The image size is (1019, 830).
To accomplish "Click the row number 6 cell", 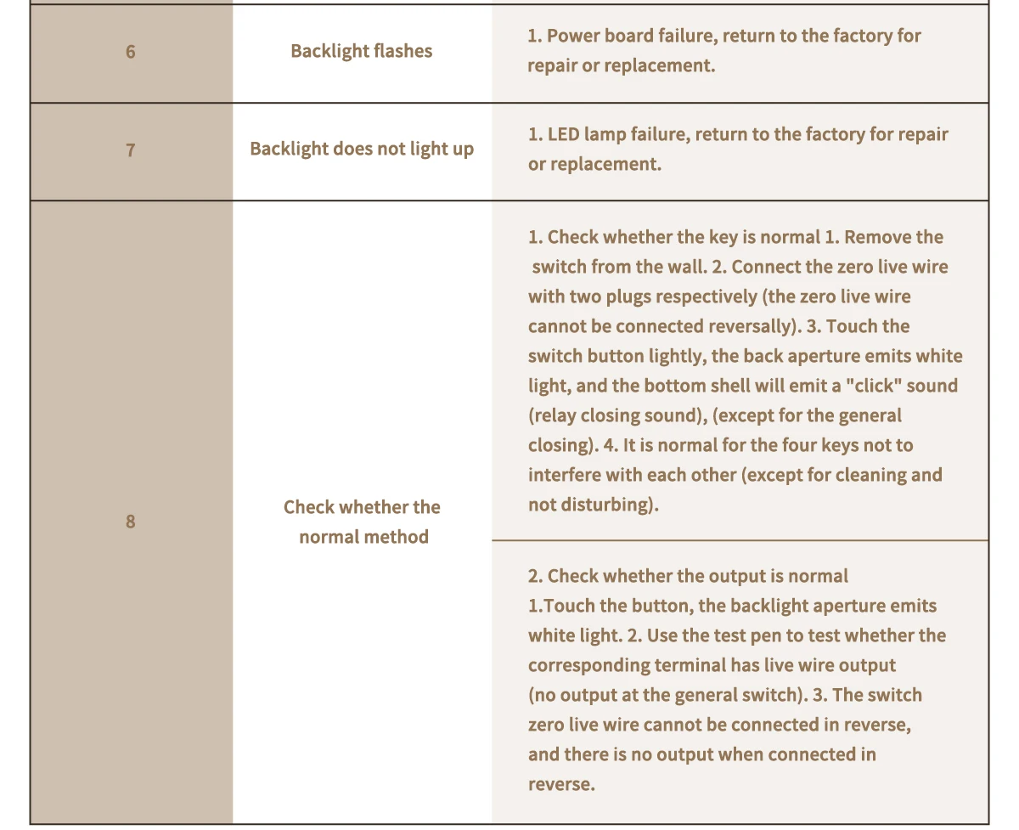I will pos(130,52).
